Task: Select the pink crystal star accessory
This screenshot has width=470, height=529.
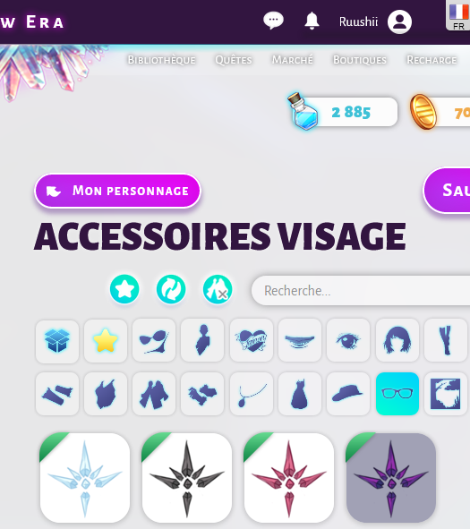Action: point(289,478)
